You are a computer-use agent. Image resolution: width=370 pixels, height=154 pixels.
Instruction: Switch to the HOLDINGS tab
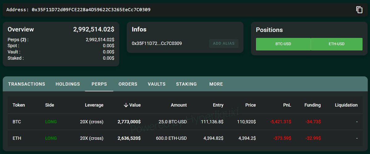[x=68, y=84]
